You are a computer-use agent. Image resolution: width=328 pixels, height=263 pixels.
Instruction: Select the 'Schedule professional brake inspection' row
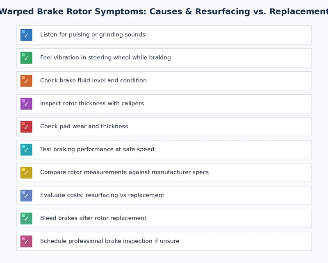109,241
